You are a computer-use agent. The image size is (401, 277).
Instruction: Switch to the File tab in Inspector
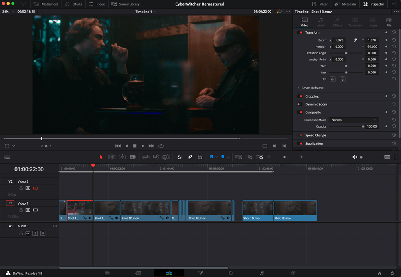389,22
